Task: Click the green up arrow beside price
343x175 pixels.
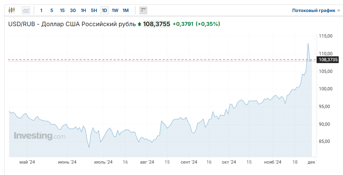Action: tap(139, 24)
